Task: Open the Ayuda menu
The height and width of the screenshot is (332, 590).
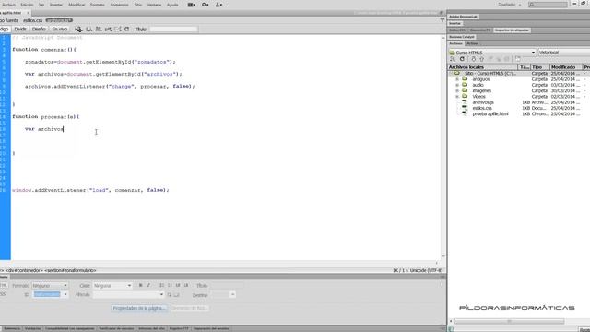Action: pos(172,5)
